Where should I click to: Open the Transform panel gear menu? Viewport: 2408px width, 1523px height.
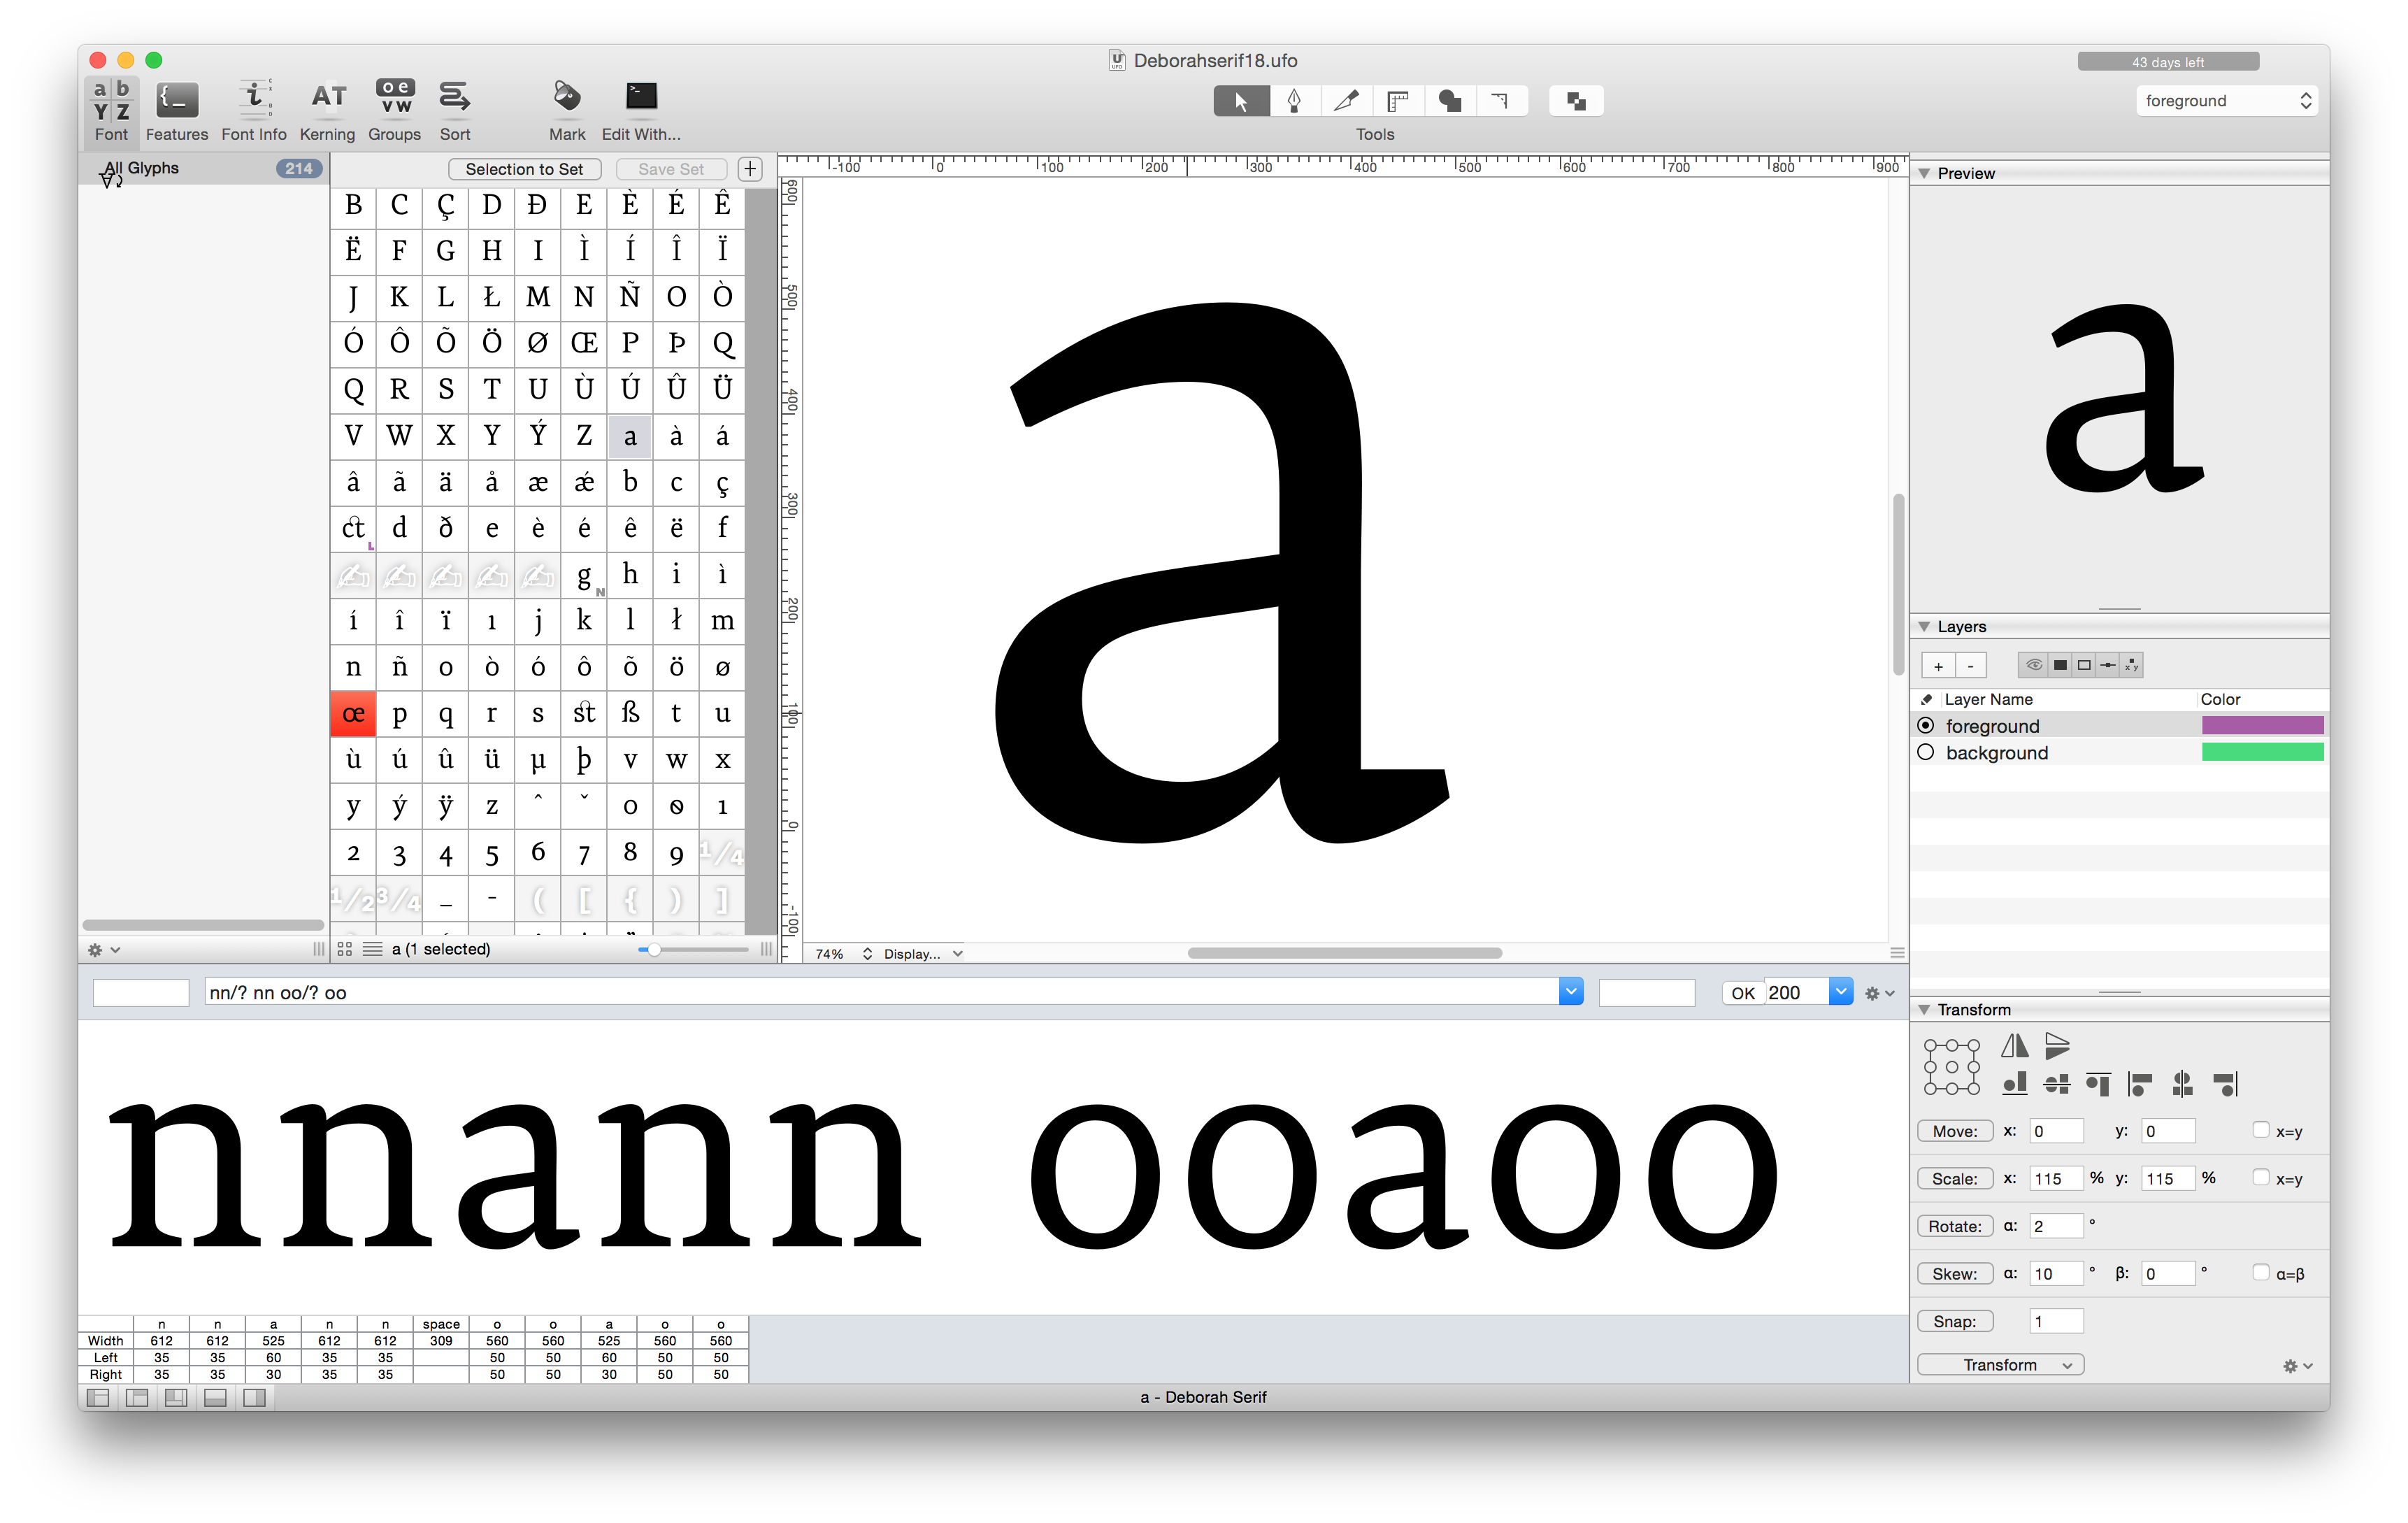[x=2297, y=1366]
